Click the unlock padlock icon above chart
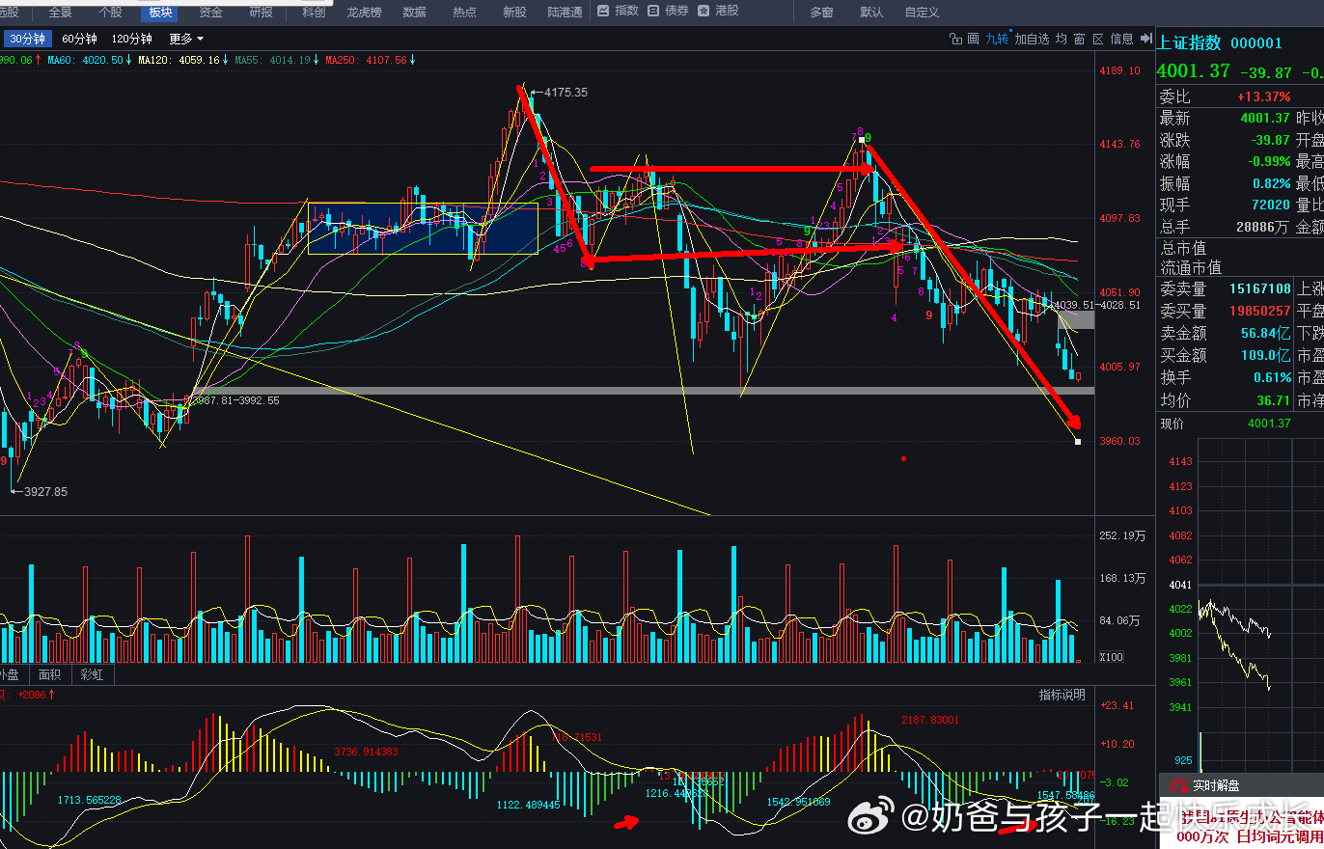Screen dimensions: 1324x849 coord(955,39)
